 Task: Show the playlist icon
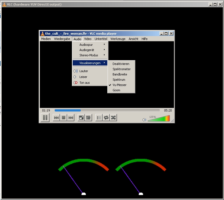coord(99,118)
